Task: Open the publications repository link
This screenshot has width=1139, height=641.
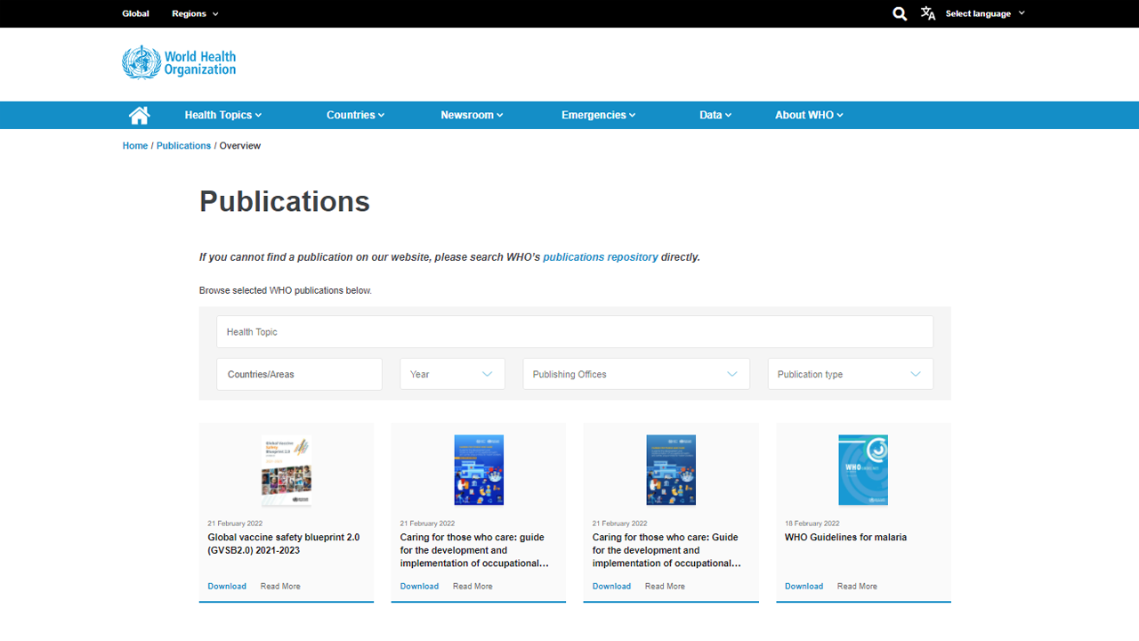Action: (x=601, y=257)
